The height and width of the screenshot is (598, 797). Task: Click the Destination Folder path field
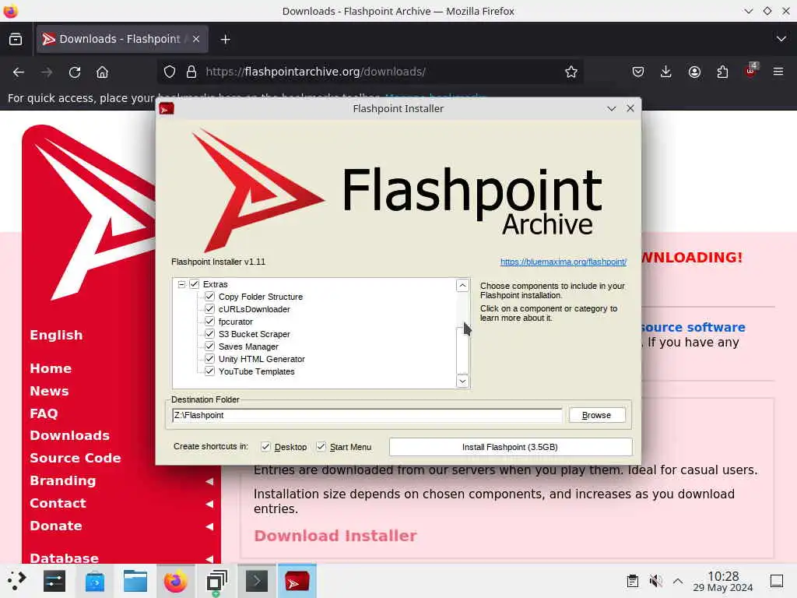367,415
